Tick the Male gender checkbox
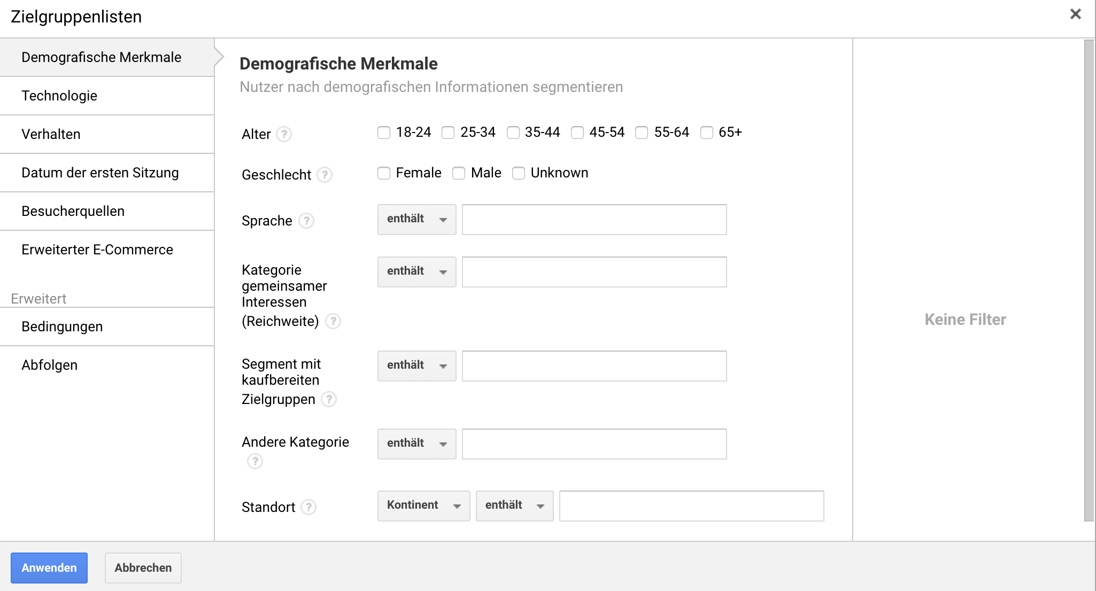Viewport: 1096px width, 591px height. tap(459, 173)
